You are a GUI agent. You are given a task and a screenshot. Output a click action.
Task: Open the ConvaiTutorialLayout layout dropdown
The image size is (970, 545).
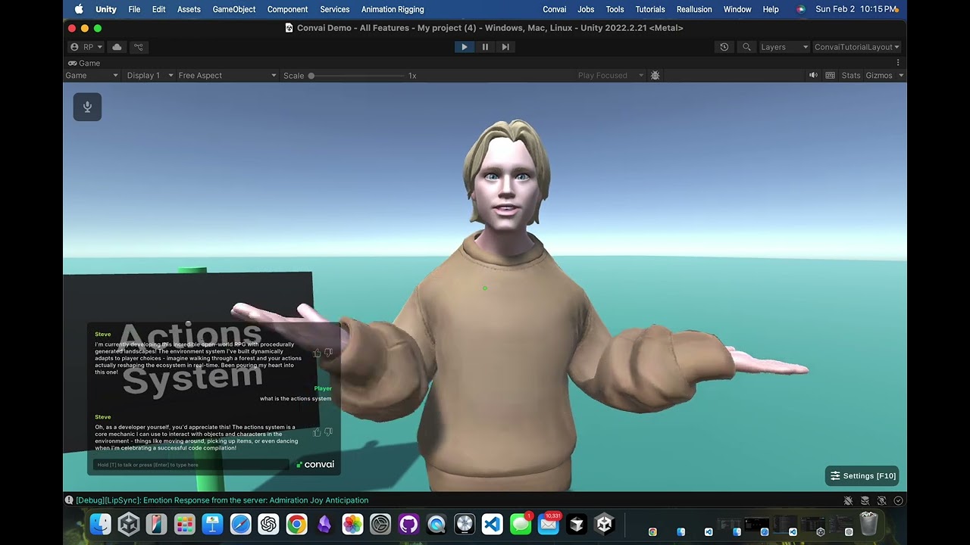tap(857, 47)
